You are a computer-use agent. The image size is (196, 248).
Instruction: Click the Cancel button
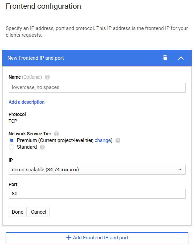(39, 212)
